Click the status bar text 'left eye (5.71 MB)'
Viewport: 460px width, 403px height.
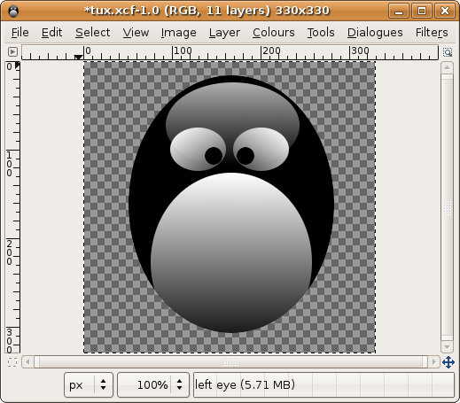pos(245,384)
